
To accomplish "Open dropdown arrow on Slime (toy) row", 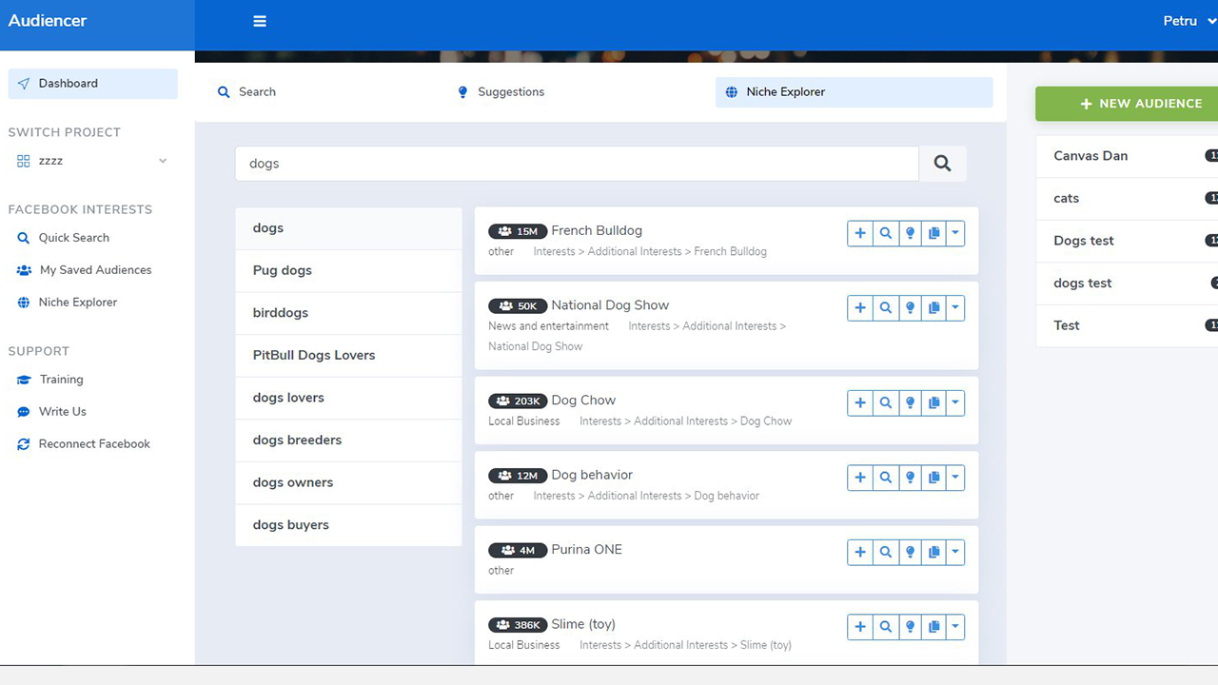I will (955, 627).
